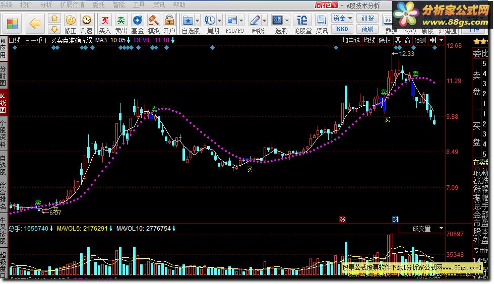Viewport: 494px width, 284px height.
Task: Switch to the 自选股 sidebar tab
Action: coord(3,165)
